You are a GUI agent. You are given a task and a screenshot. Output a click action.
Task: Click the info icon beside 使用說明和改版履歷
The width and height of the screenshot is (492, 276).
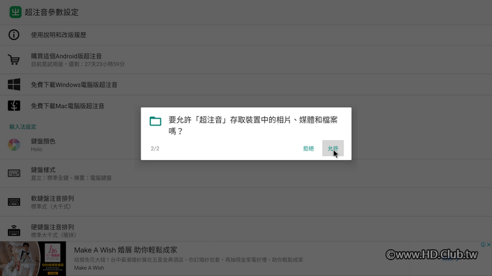point(14,34)
